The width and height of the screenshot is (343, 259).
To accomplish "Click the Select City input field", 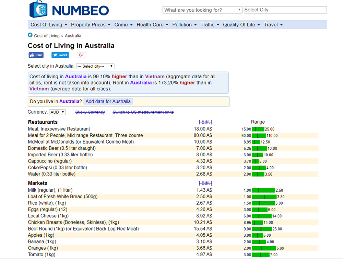I will point(285,10).
